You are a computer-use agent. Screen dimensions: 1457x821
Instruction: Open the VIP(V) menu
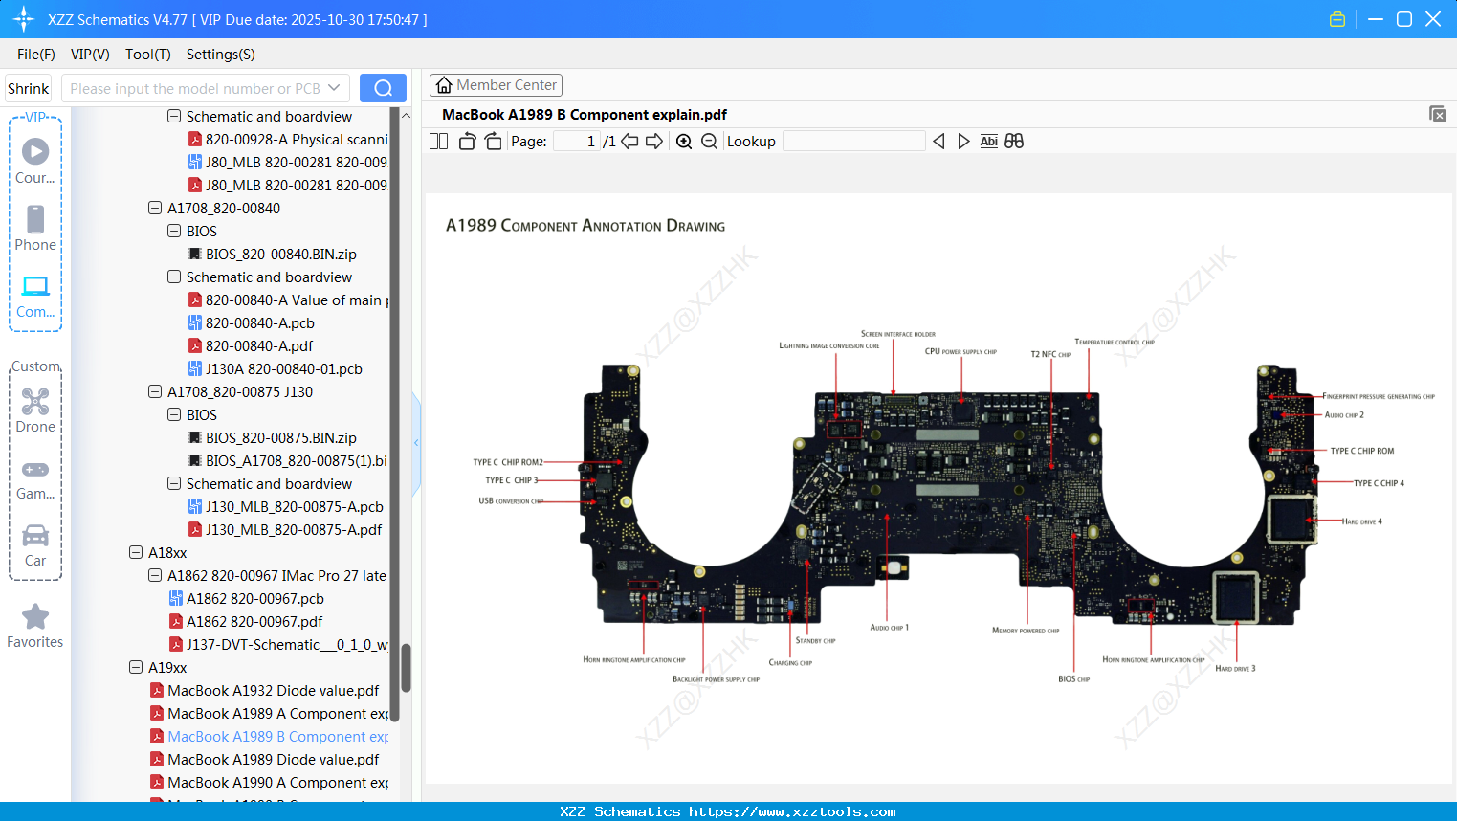(x=90, y=55)
